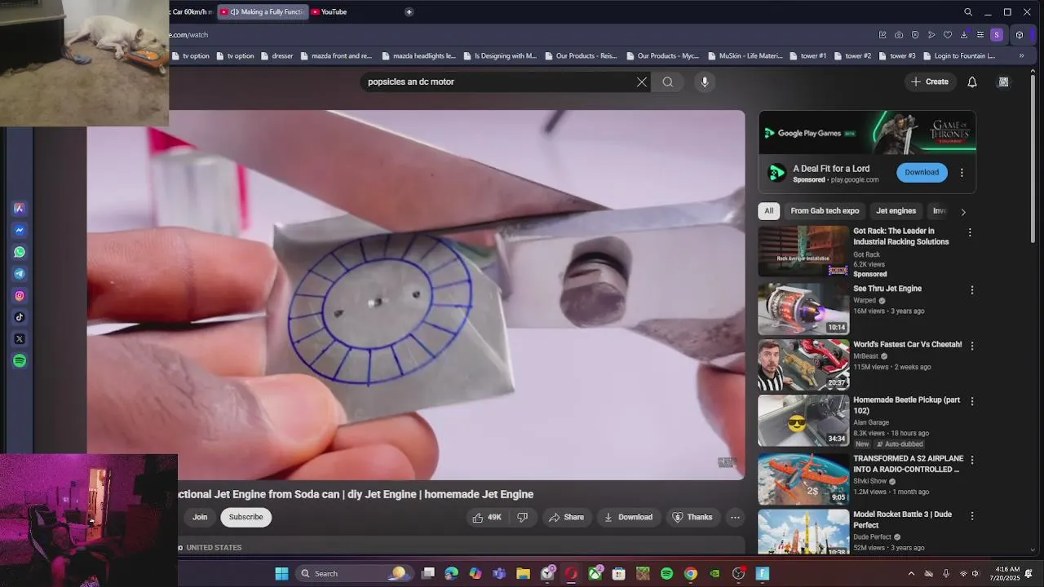Open the 'tower #1' bookmark

(x=807, y=56)
